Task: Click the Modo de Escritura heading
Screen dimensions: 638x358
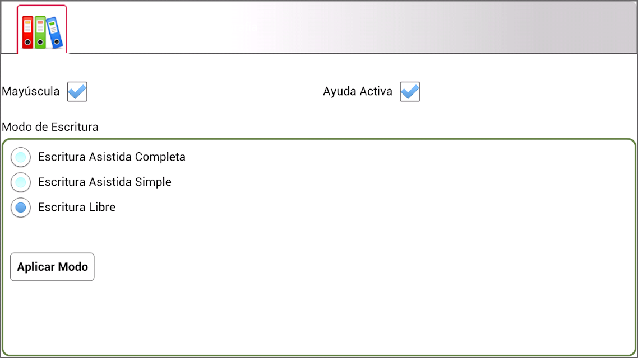Action: (x=50, y=127)
